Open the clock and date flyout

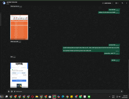125,97
